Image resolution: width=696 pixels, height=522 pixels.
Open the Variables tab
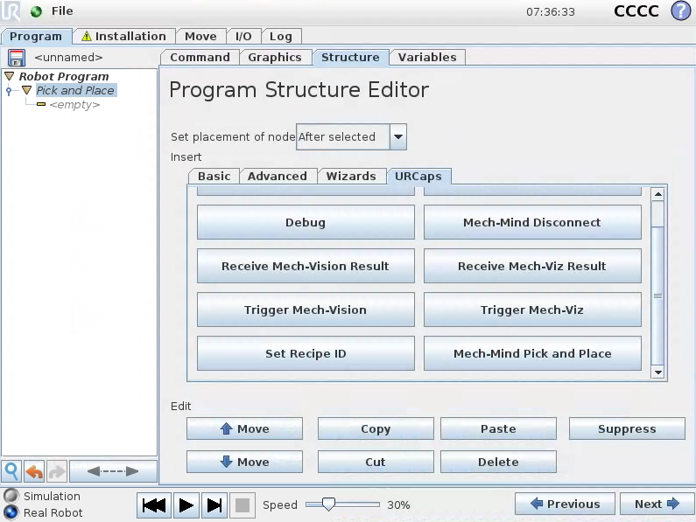pyautogui.click(x=427, y=57)
